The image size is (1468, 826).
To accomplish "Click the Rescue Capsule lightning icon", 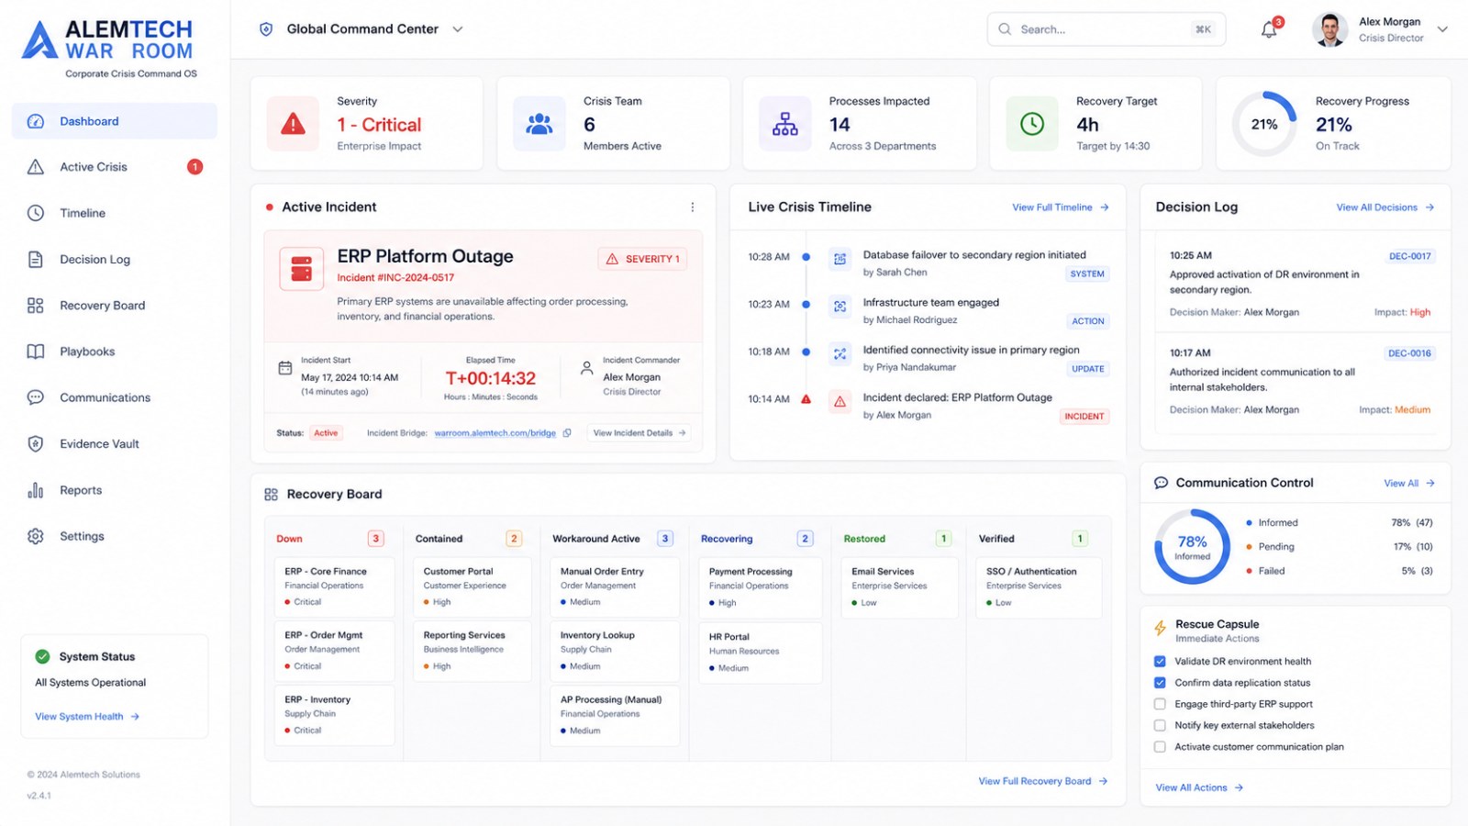I will pos(1161,630).
